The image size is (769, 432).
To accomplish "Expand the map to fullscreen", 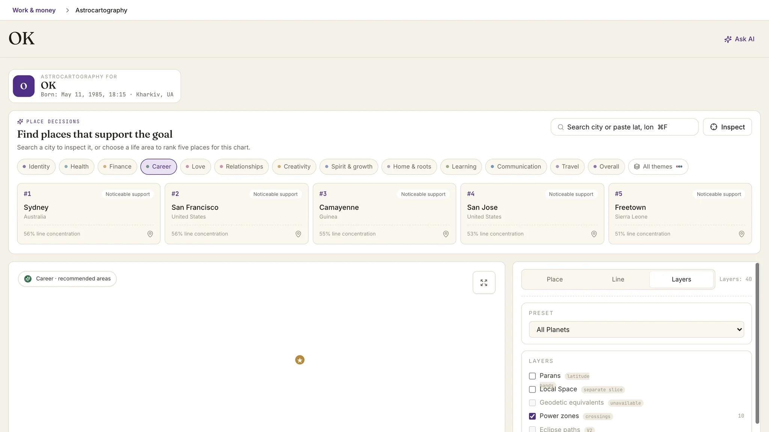I will pos(484,283).
